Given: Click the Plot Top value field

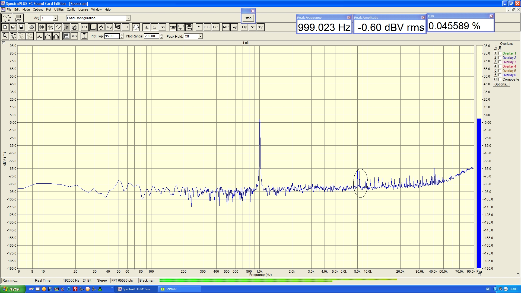Looking at the screenshot, I should 112,36.
